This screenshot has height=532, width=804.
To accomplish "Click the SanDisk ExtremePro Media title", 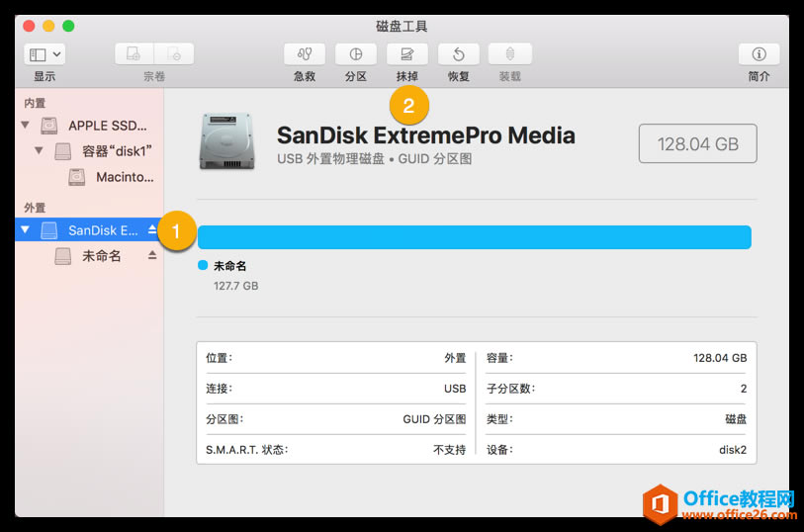I will pos(425,135).
